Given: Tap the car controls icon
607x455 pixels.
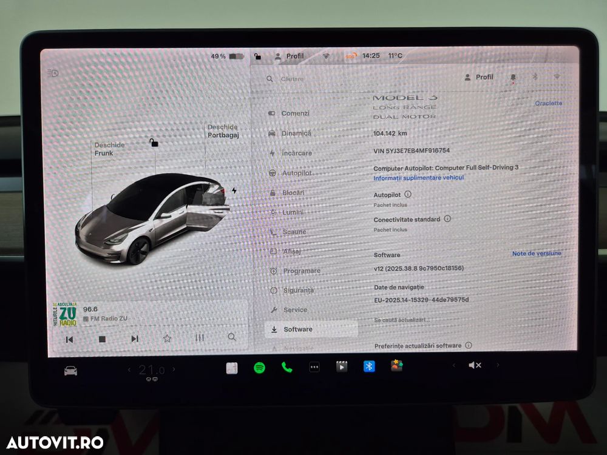Looking at the screenshot, I should point(70,371).
